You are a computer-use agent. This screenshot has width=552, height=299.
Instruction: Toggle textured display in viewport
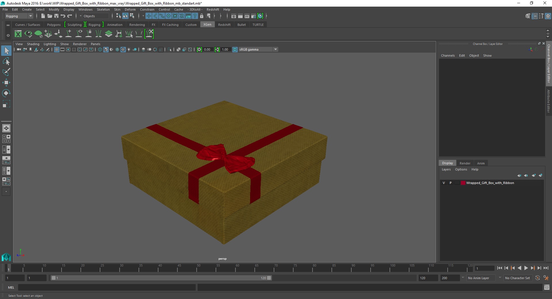tap(123, 49)
